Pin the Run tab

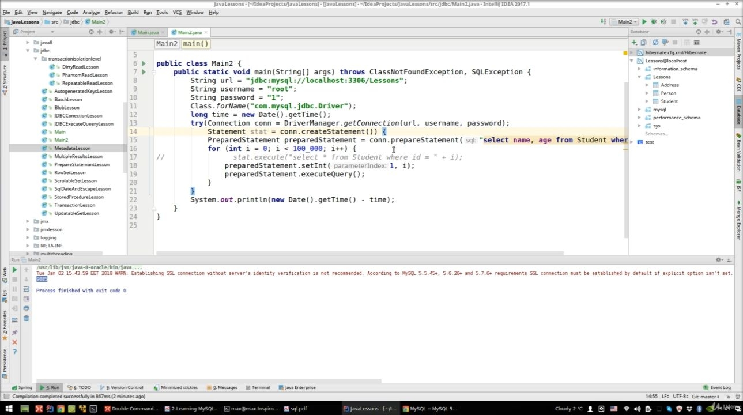tap(14, 332)
